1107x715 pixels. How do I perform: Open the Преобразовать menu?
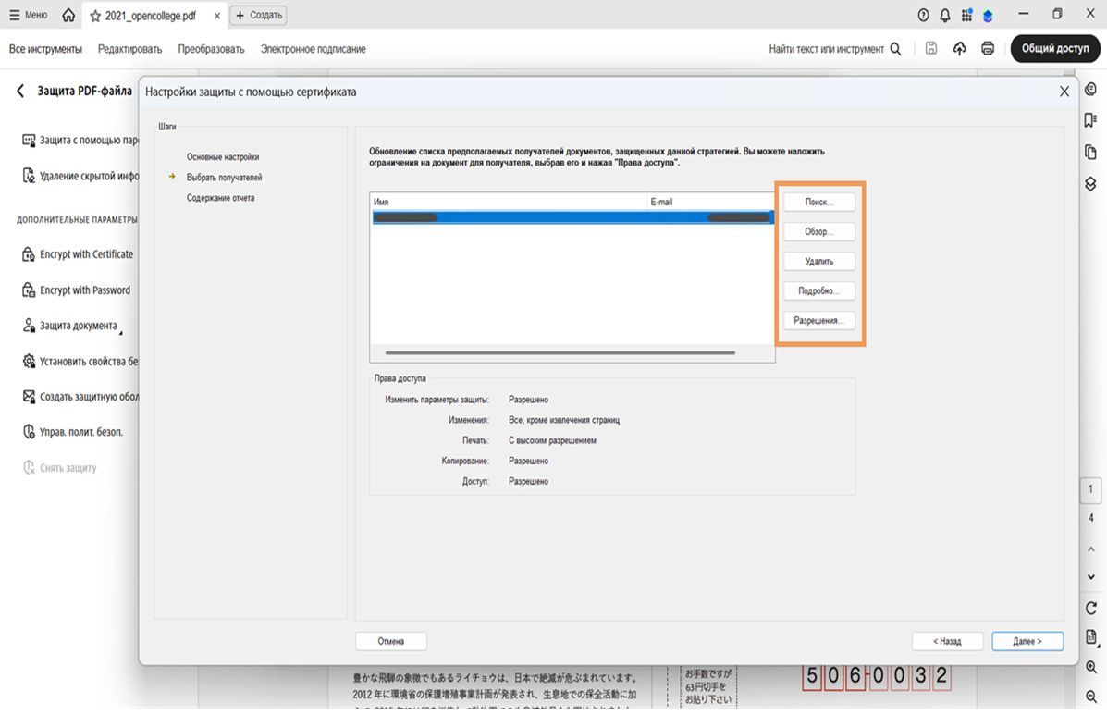tap(211, 49)
